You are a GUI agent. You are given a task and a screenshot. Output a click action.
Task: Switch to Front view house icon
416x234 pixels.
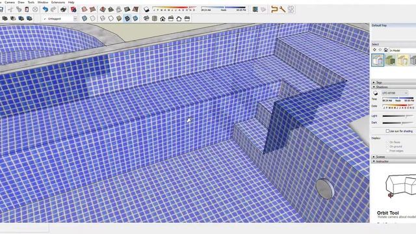click(162, 18)
